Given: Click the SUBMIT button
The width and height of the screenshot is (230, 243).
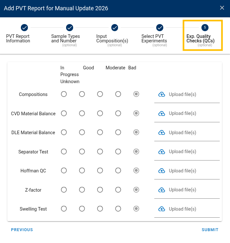Looking at the screenshot, I should [210, 230].
